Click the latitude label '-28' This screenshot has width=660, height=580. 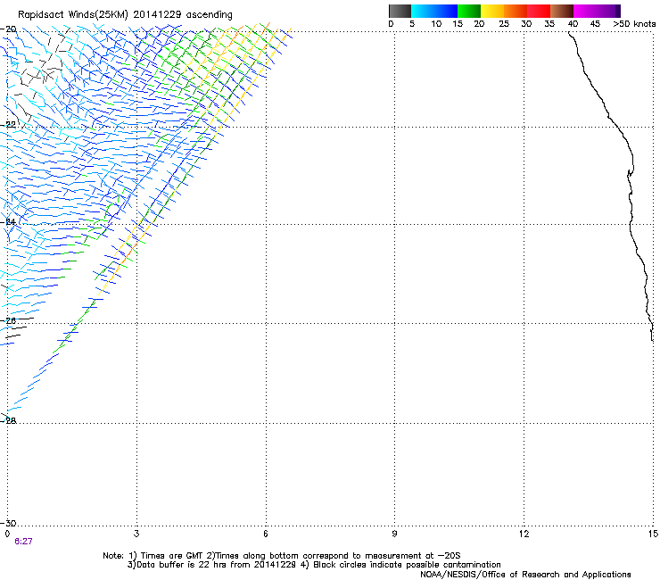9,420
